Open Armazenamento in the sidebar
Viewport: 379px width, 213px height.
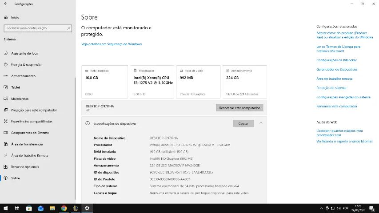[x=23, y=76]
